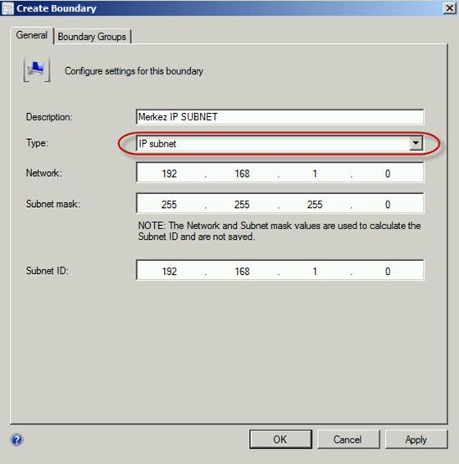Apply the boundary settings
This screenshot has width=459, height=464.
pyautogui.click(x=416, y=439)
